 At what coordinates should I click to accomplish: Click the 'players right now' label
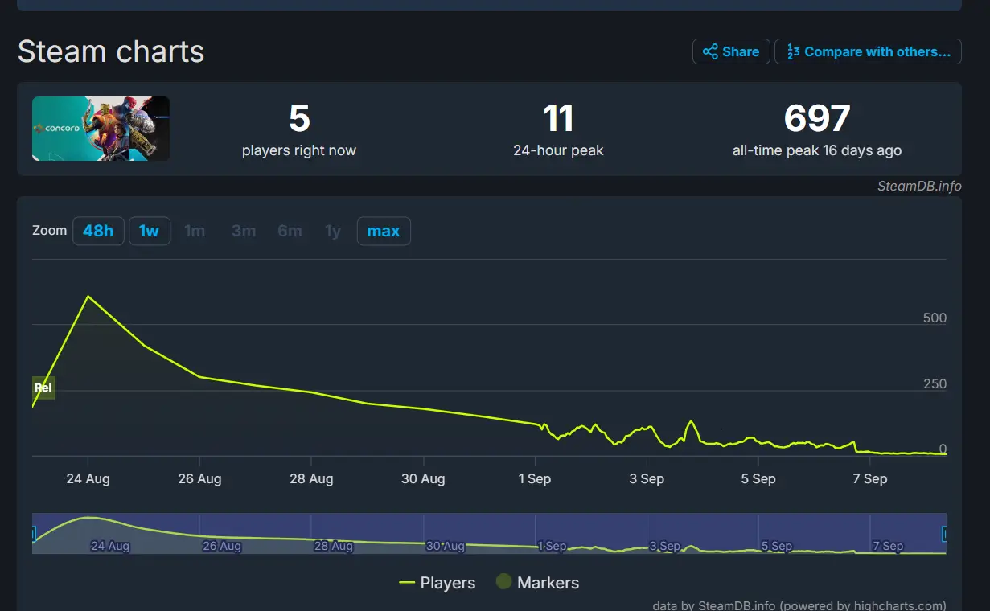point(299,150)
